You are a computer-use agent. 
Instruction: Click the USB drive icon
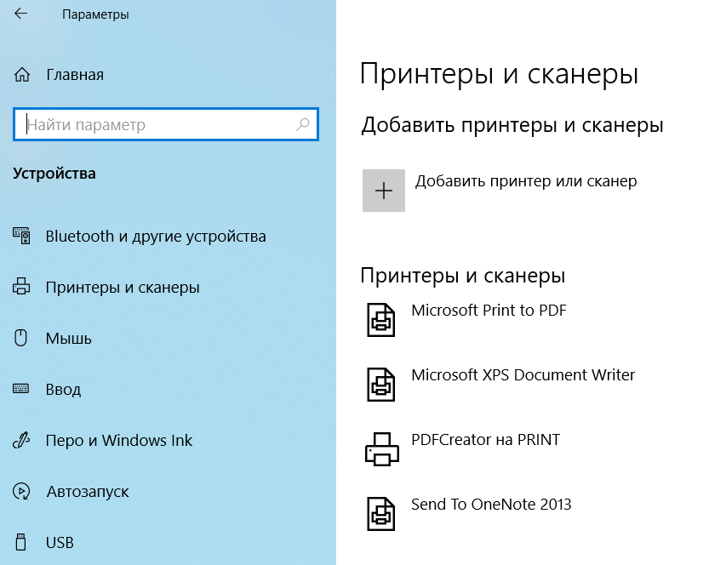point(22,542)
